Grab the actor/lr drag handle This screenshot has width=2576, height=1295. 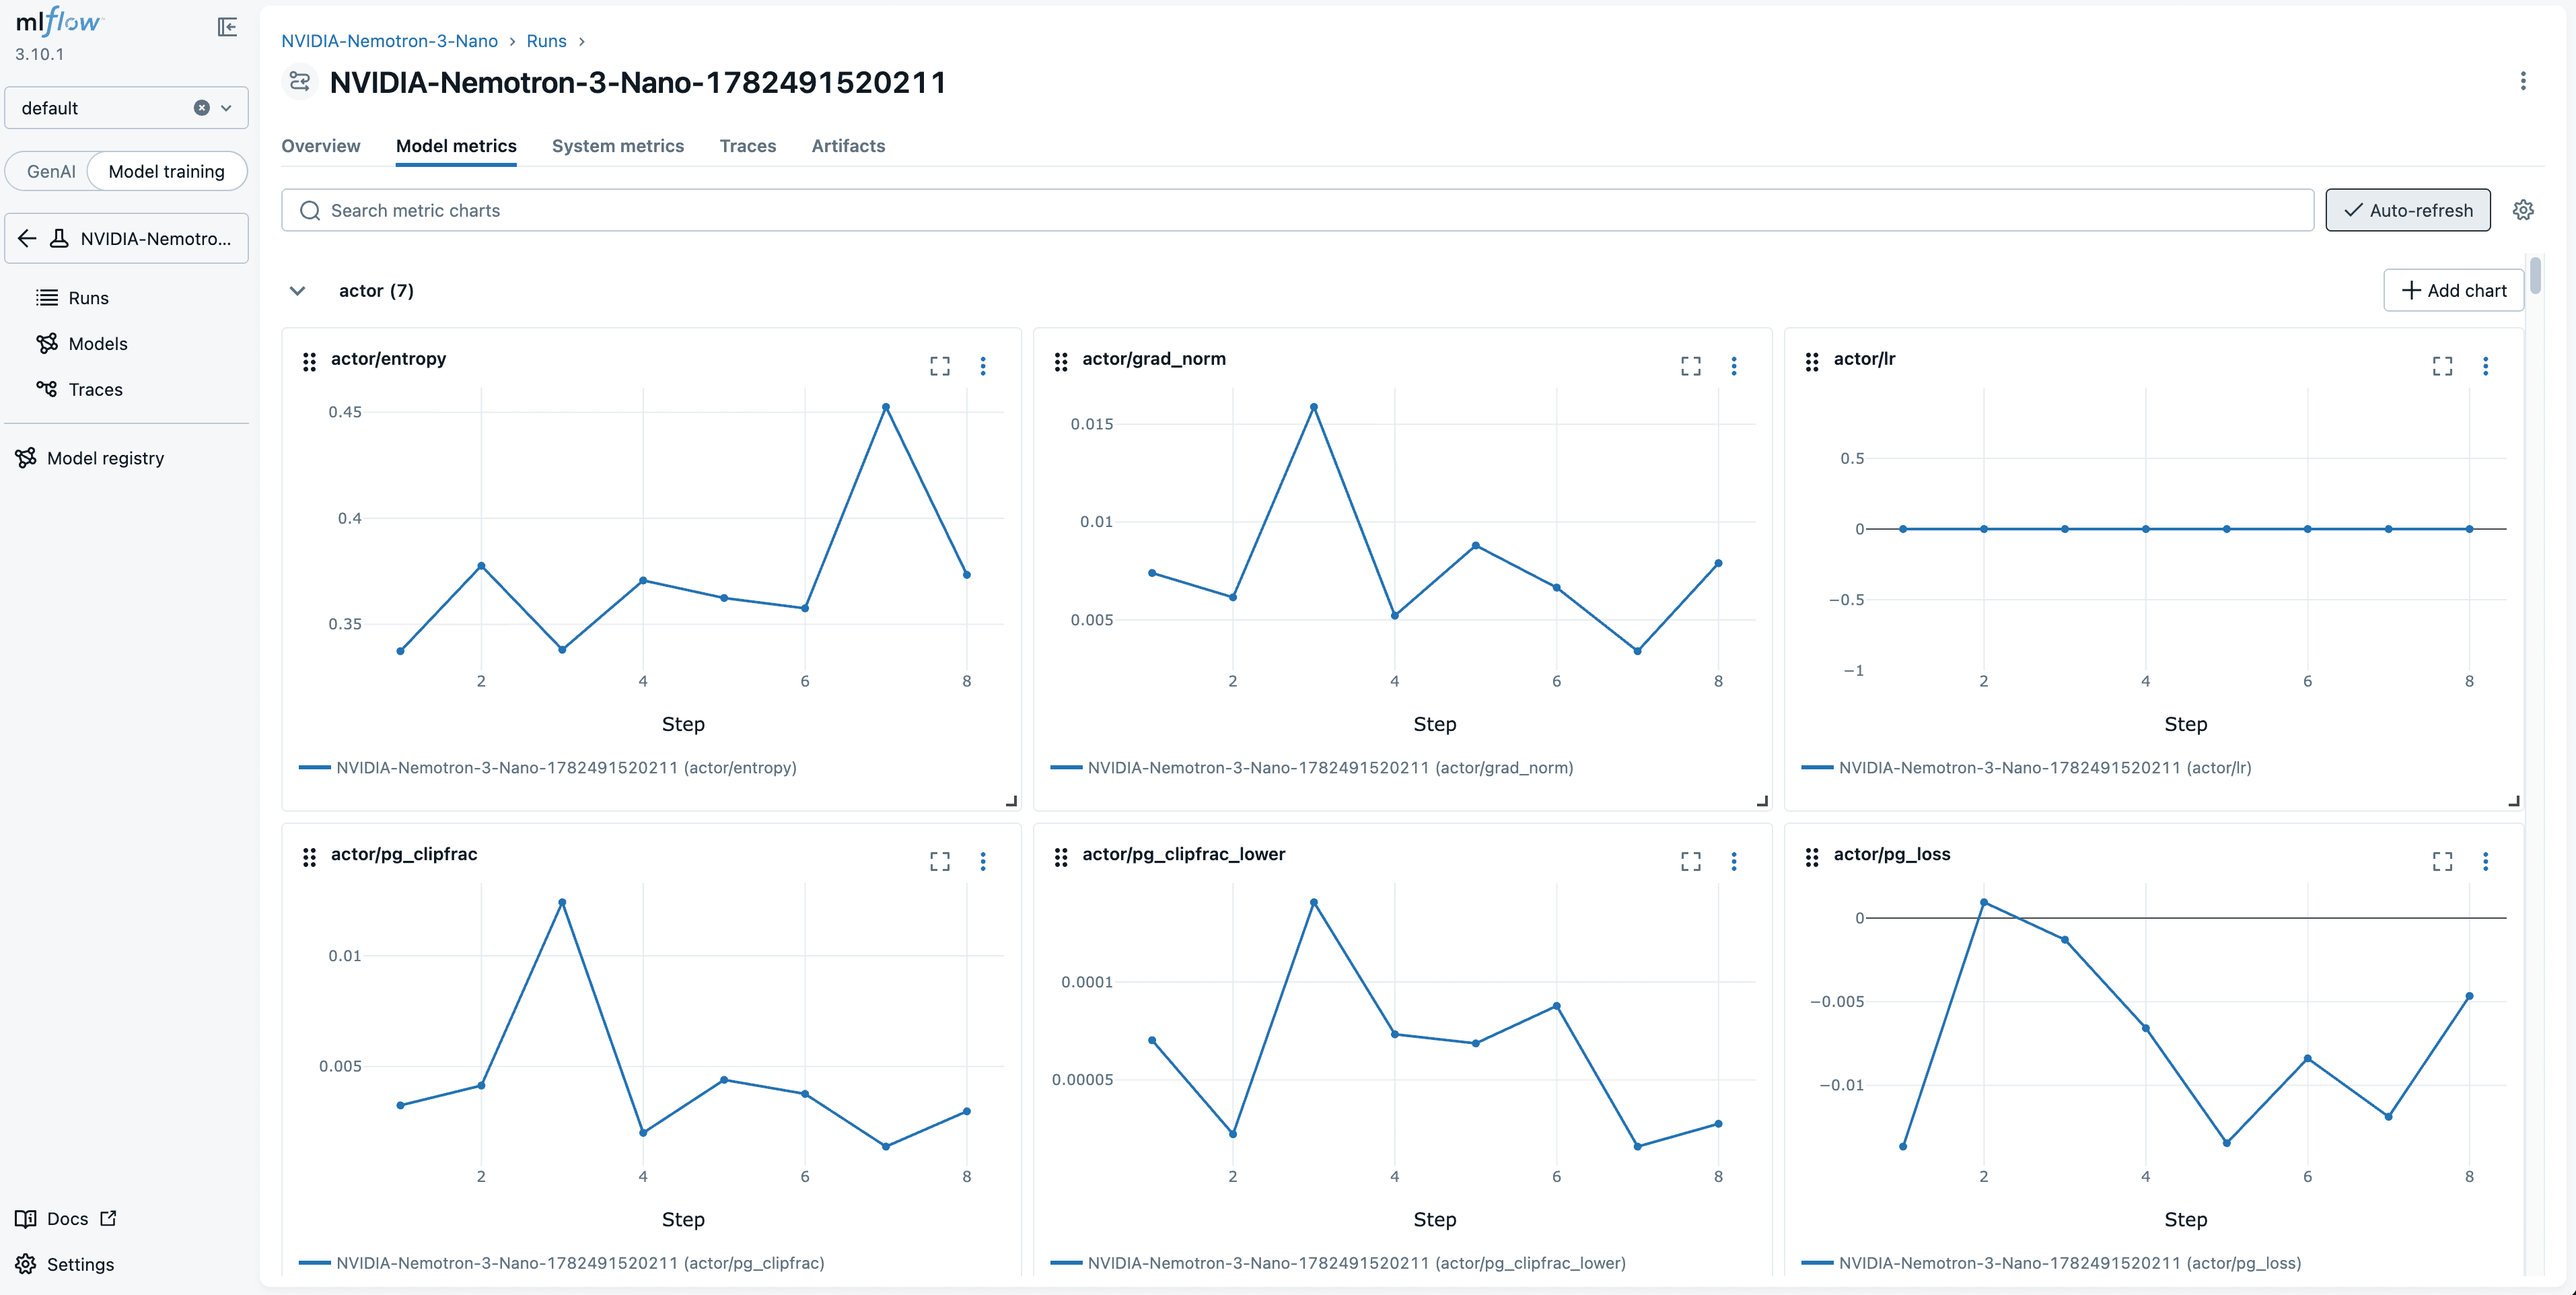(1812, 362)
